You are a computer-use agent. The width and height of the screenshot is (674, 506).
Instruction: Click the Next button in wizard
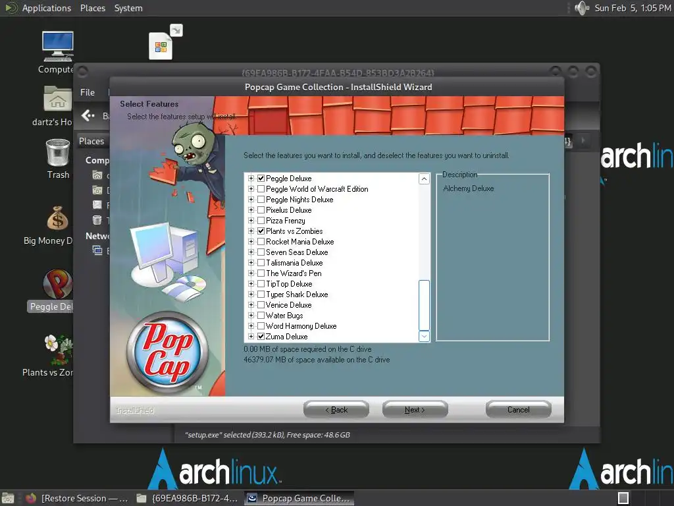(x=415, y=410)
